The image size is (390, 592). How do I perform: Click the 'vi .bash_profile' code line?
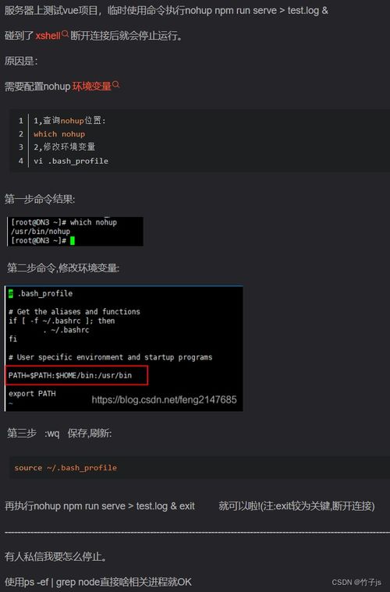click(71, 161)
